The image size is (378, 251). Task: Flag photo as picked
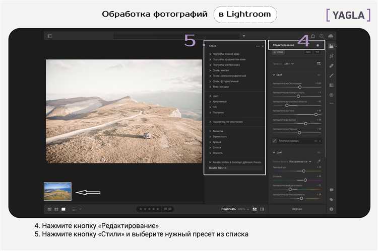click(165, 209)
